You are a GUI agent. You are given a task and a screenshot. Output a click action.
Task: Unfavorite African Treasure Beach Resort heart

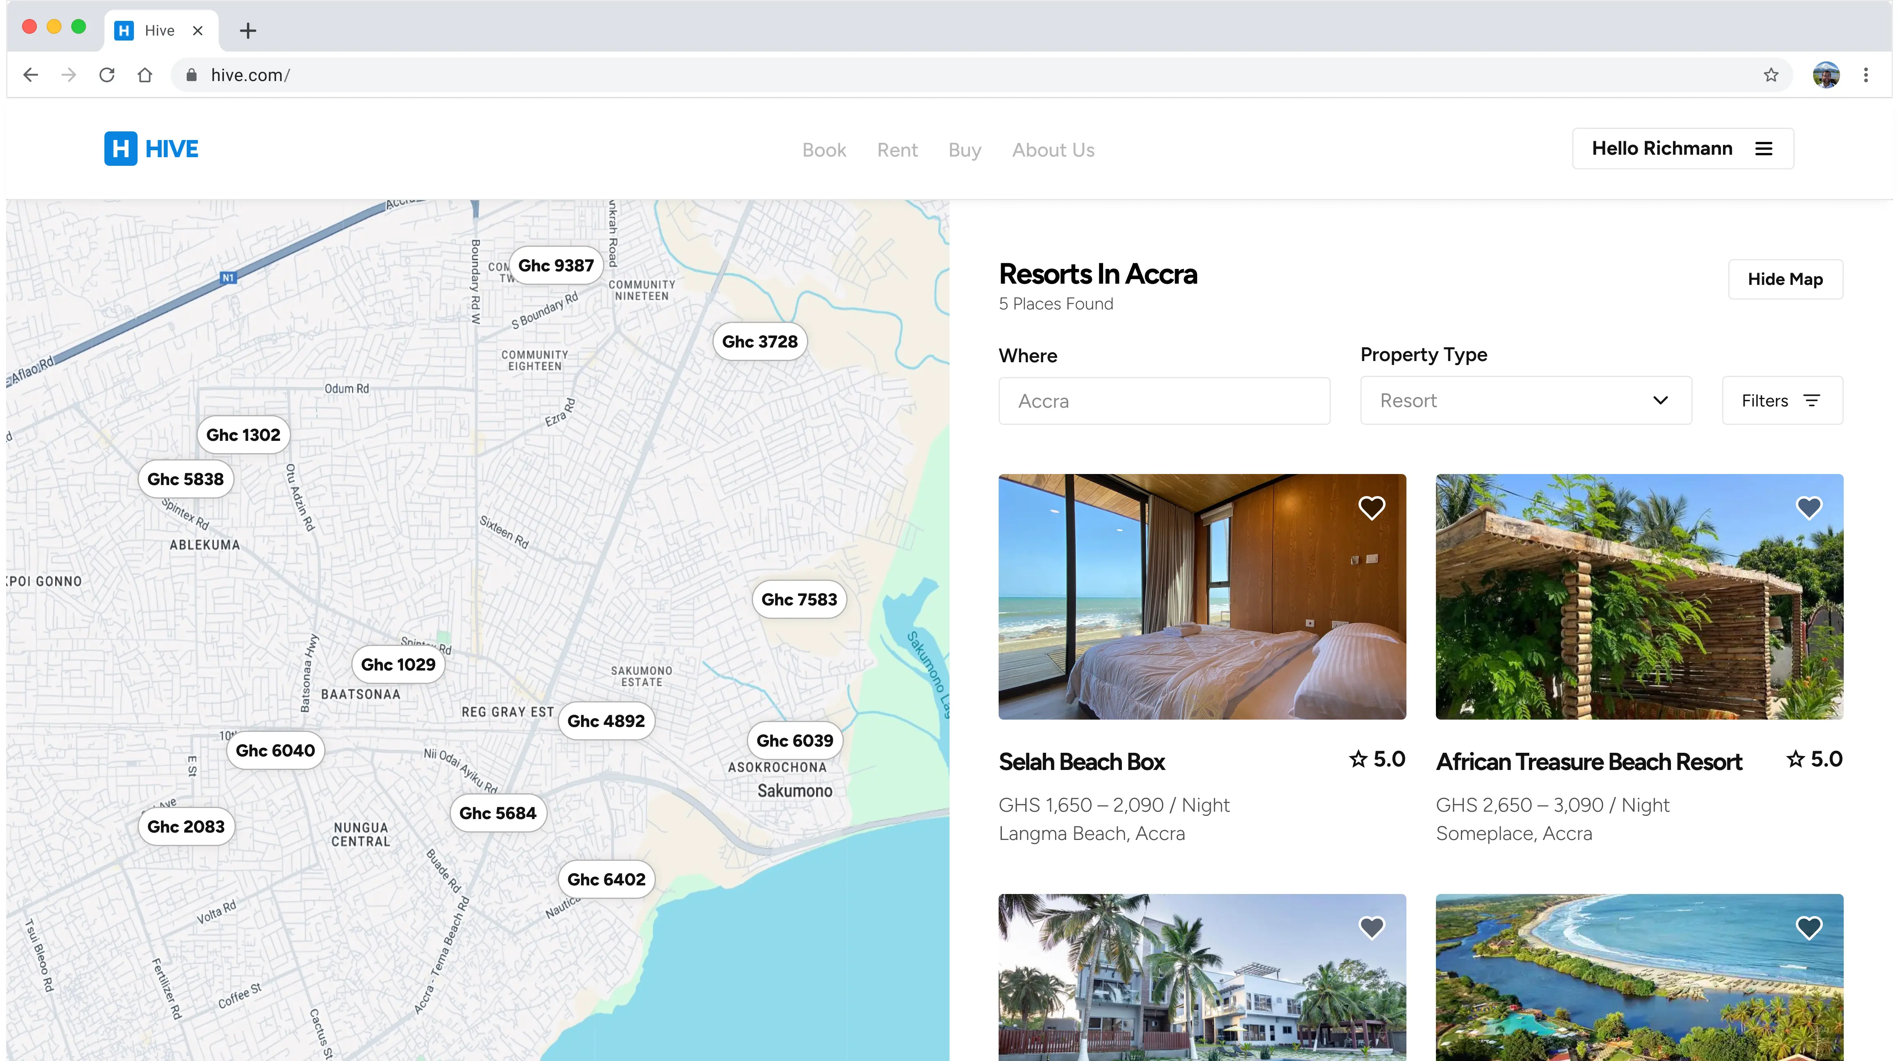(x=1809, y=508)
